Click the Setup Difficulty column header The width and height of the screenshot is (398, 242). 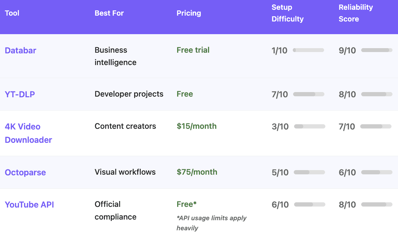288,13
